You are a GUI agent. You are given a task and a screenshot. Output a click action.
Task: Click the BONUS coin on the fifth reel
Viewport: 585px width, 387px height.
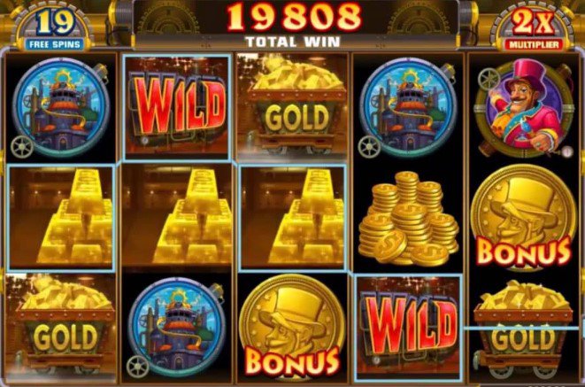pos(523,218)
